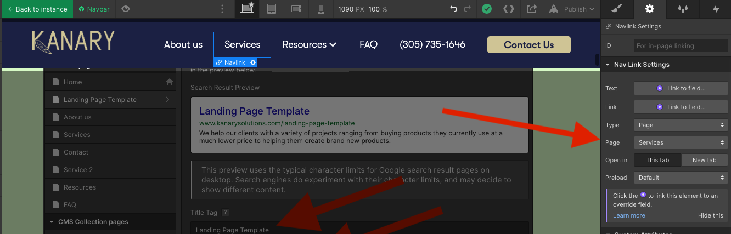Redo the last undone change
The width and height of the screenshot is (731, 234).
click(x=467, y=9)
